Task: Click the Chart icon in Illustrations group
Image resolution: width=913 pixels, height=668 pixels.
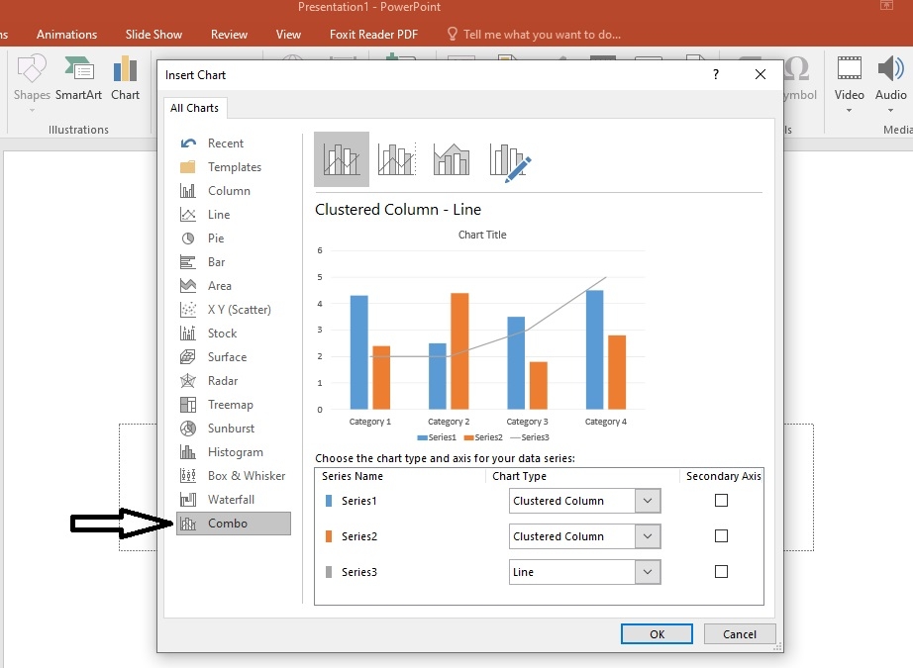Action: click(125, 79)
